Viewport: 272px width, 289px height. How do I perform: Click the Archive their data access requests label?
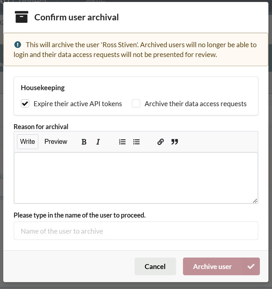(195, 104)
